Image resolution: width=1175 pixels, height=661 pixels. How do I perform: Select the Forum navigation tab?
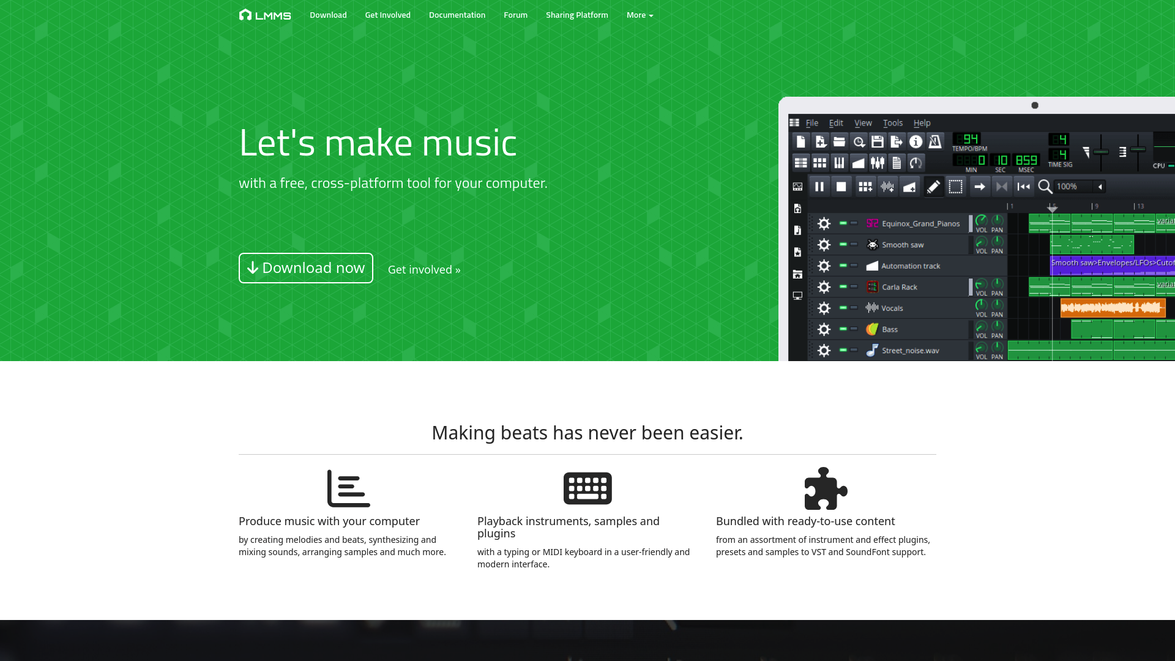516,15
